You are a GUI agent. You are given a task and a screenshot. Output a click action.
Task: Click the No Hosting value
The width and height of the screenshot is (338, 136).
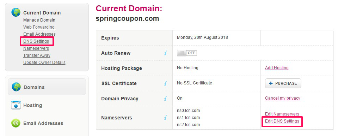point(188,68)
